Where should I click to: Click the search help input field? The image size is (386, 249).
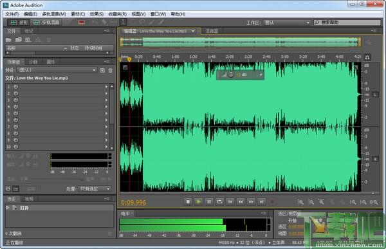[347, 23]
